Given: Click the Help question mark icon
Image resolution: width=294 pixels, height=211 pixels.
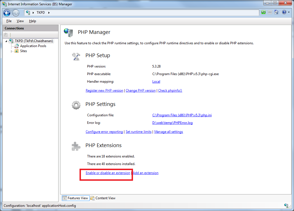Looking at the screenshot, I should (284, 12).
